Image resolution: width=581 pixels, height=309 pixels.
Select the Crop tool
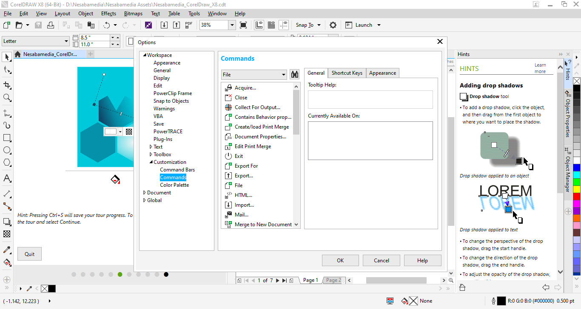pyautogui.click(x=7, y=85)
